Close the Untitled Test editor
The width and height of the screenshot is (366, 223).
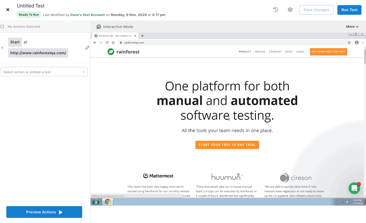pyautogui.click(x=8, y=10)
